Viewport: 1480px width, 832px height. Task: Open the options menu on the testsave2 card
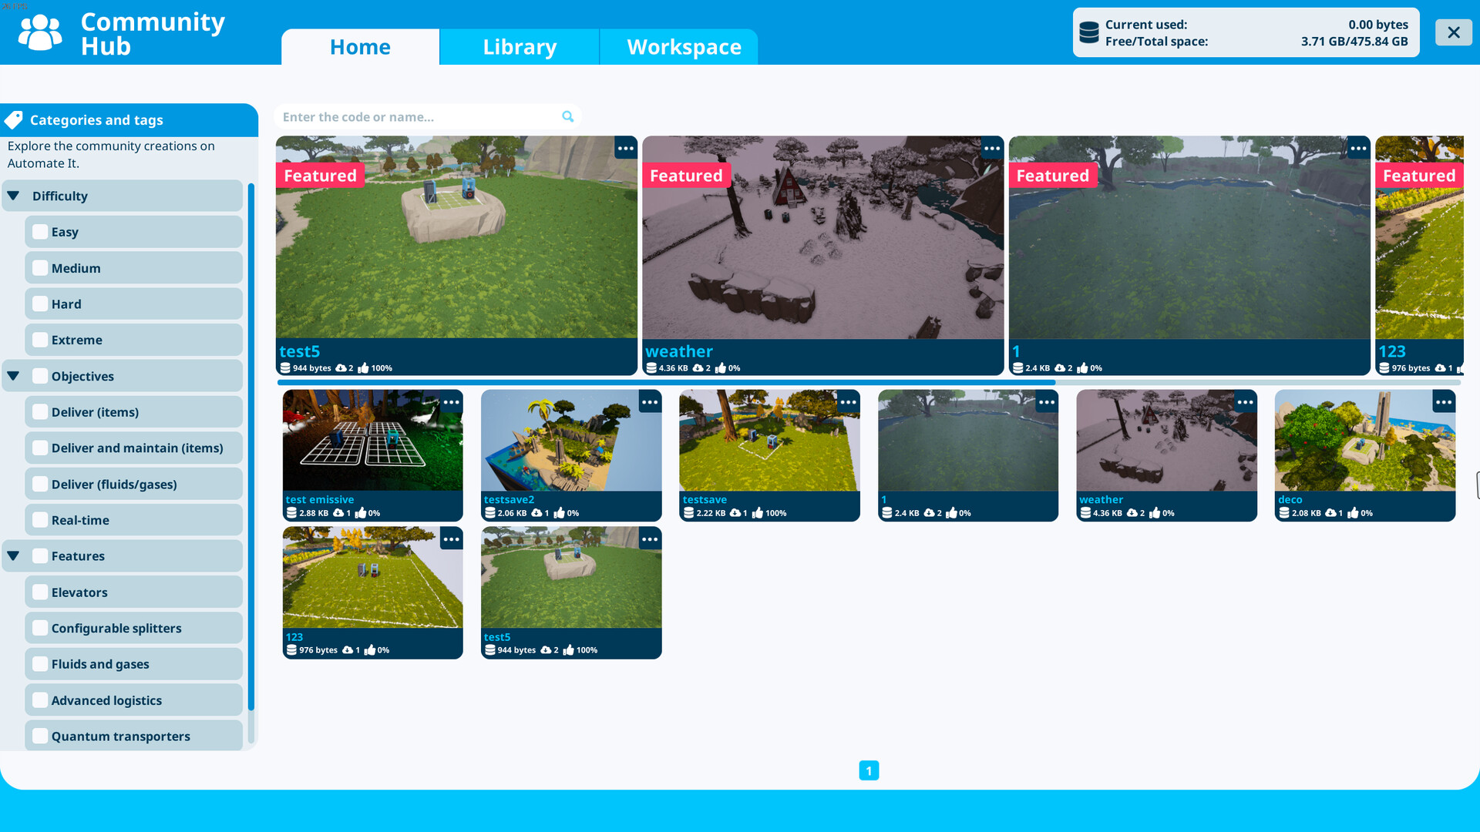click(650, 401)
